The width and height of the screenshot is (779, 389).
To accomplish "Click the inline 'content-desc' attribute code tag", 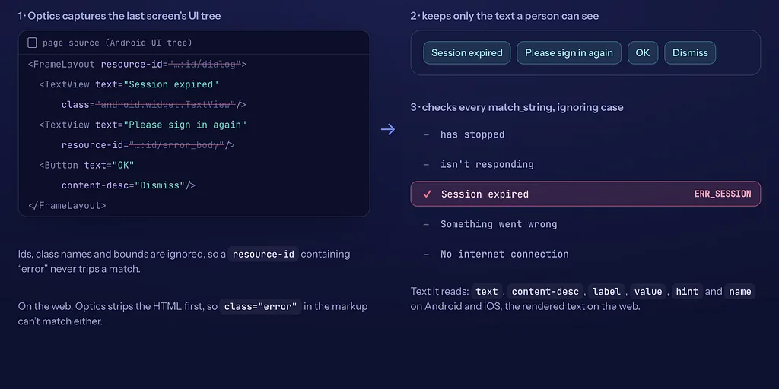I will (545, 292).
